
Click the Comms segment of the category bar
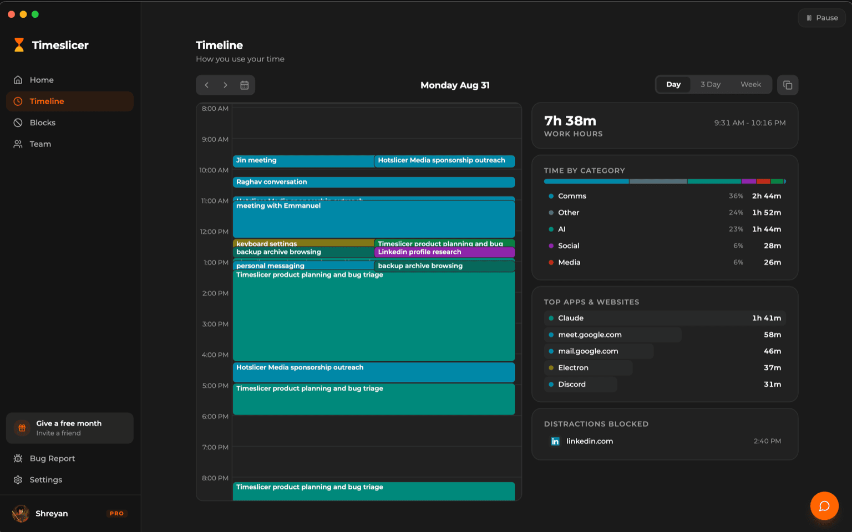[586, 182]
